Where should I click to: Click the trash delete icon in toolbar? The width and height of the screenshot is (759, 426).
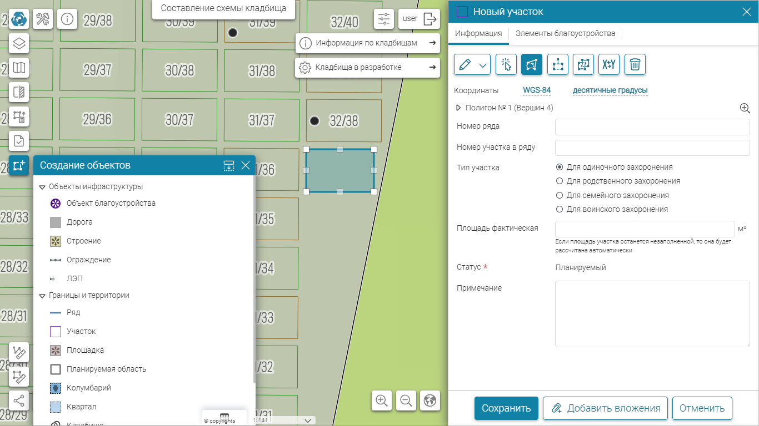(x=635, y=64)
